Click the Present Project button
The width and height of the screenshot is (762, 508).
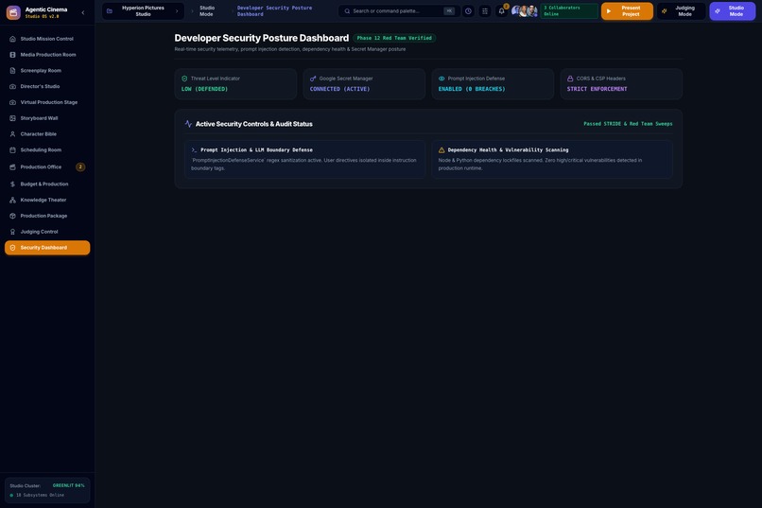[x=627, y=11]
